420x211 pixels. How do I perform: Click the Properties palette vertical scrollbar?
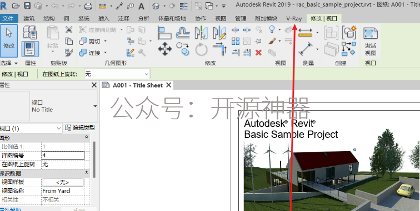pyautogui.click(x=94, y=159)
